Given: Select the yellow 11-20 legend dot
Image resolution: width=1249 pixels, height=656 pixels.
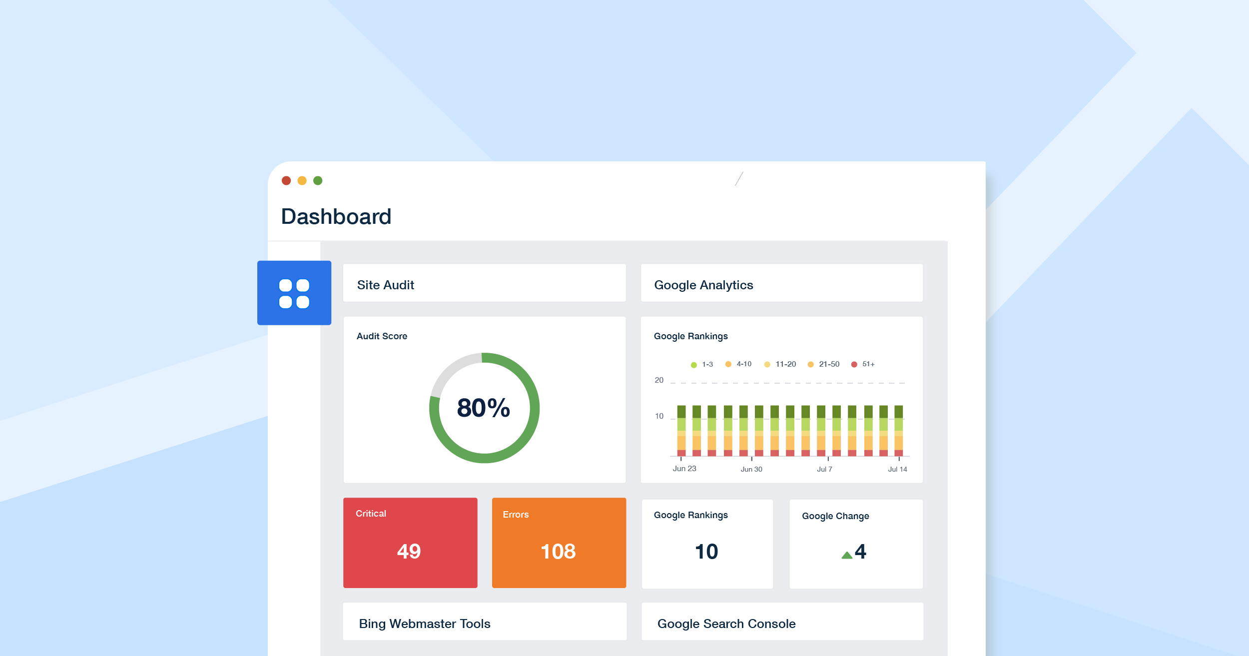Looking at the screenshot, I should click(x=767, y=364).
